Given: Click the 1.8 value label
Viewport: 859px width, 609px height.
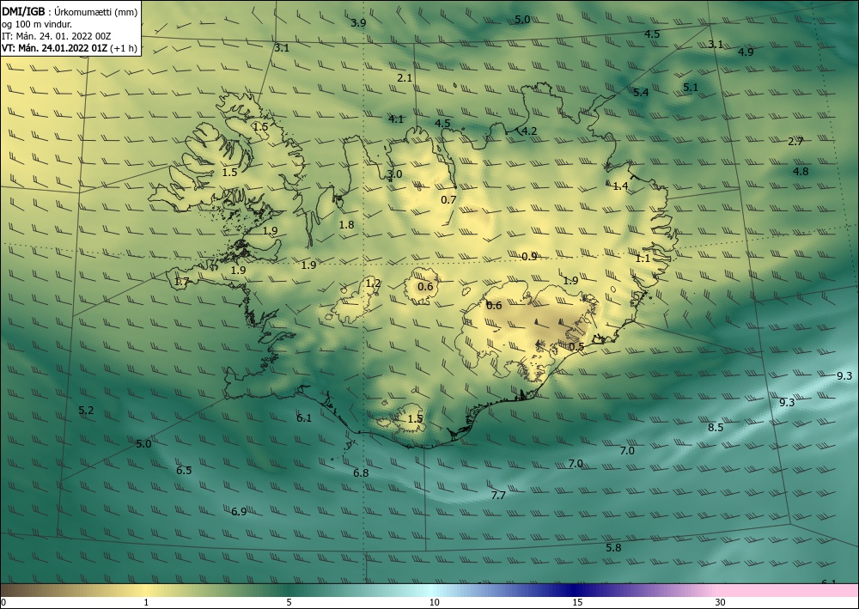Looking at the screenshot, I should (347, 224).
